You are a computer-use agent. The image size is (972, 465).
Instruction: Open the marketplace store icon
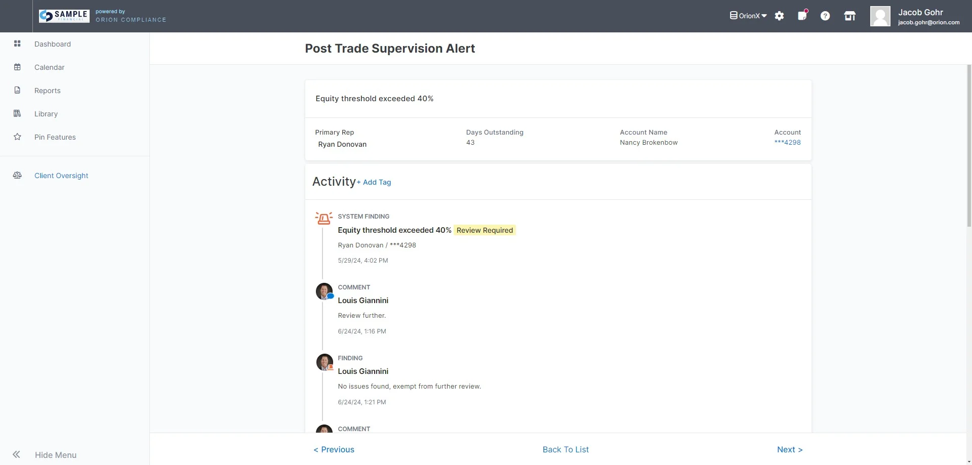pyautogui.click(x=849, y=16)
